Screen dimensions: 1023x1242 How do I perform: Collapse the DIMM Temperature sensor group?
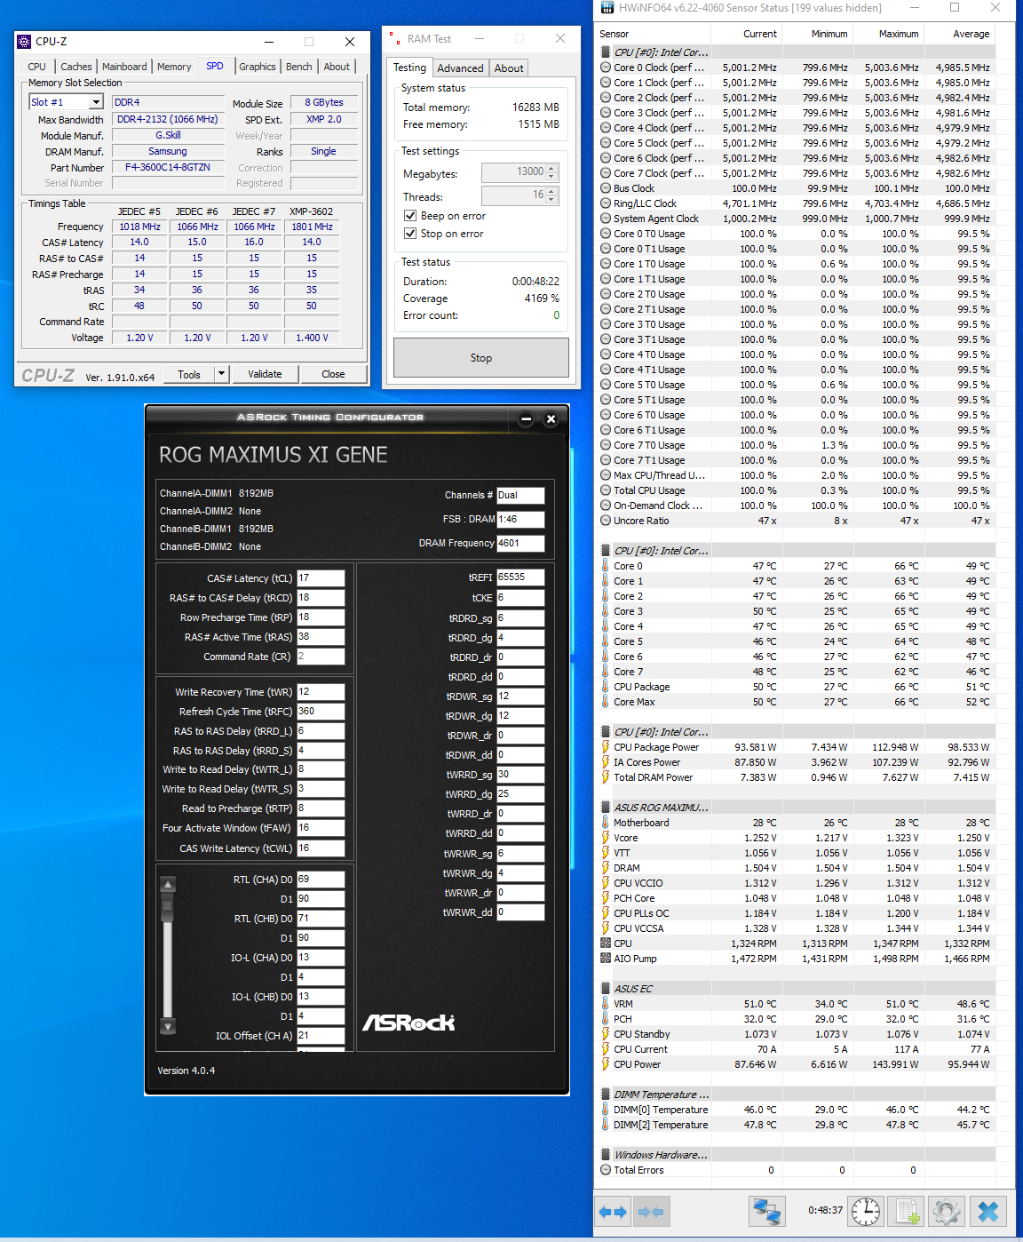606,1095
